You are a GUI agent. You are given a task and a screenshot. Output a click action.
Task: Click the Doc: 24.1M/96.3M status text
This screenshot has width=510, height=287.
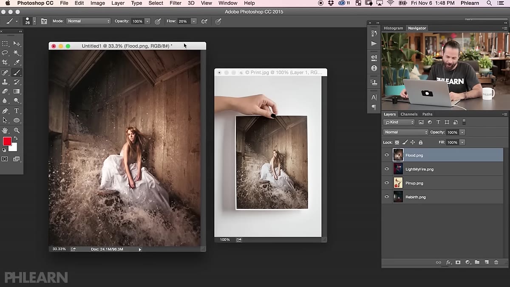point(107,249)
